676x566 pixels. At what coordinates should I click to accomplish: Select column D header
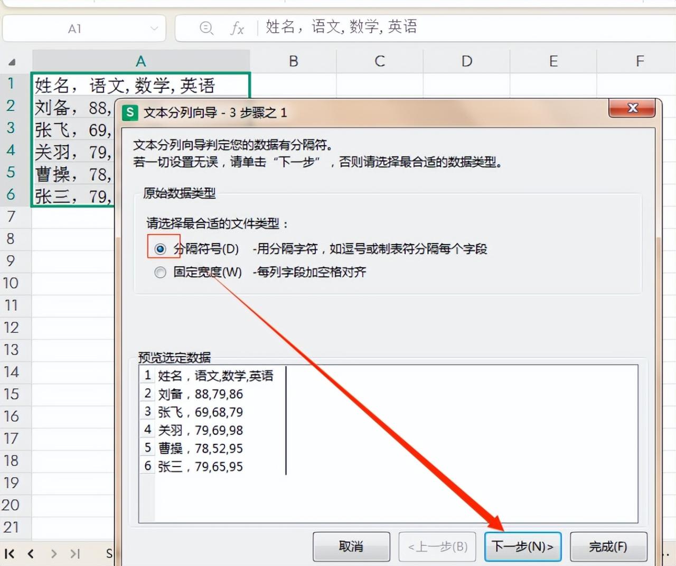[466, 61]
